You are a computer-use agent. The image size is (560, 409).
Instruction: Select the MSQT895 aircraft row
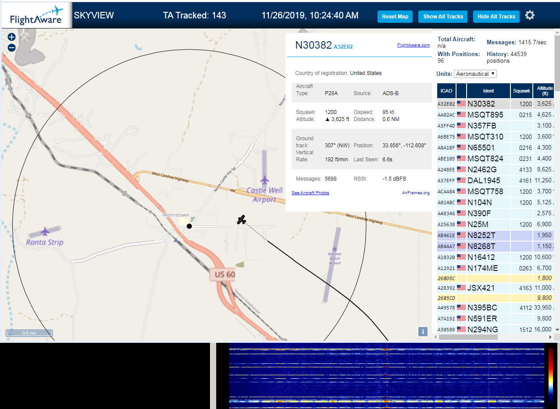point(496,115)
